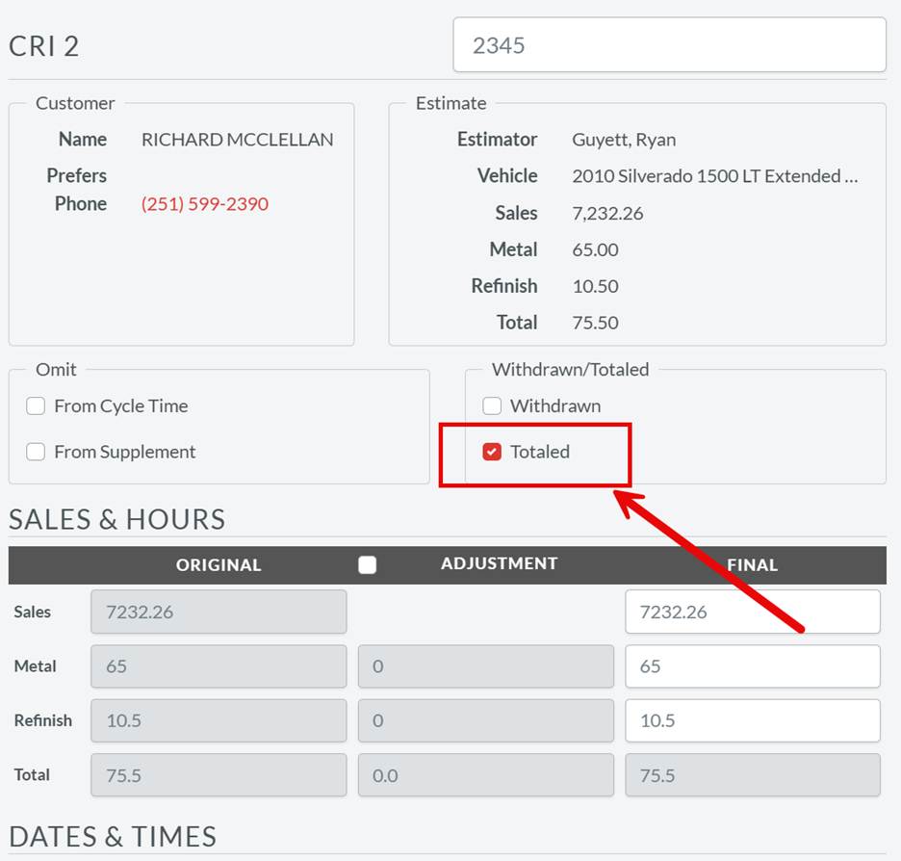901x861 pixels.
Task: Click the Original Sales field showing 7232.26
Action: pyautogui.click(x=218, y=612)
